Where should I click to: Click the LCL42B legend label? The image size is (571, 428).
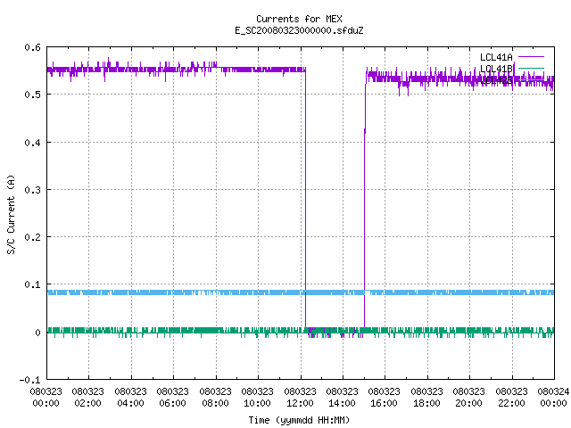[496, 80]
